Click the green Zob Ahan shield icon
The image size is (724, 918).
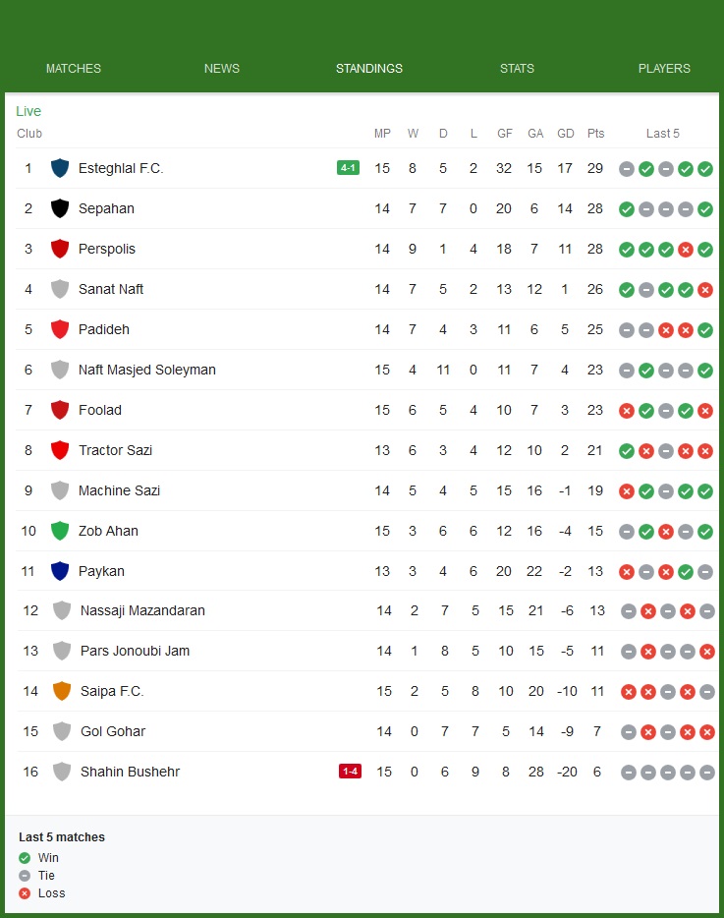click(60, 531)
